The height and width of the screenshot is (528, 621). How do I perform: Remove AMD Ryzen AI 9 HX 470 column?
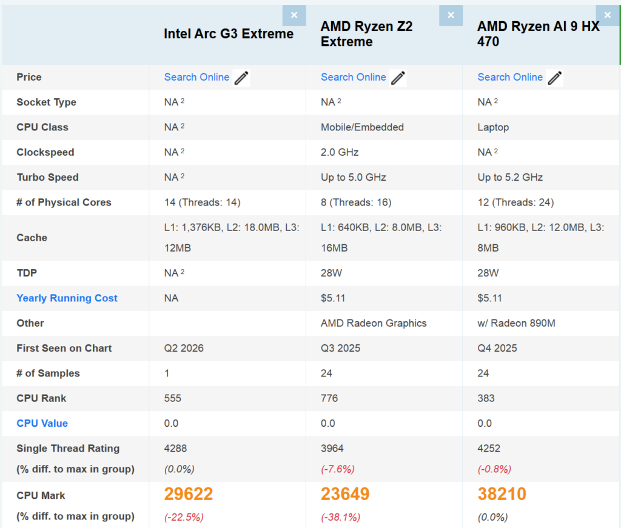pos(608,15)
